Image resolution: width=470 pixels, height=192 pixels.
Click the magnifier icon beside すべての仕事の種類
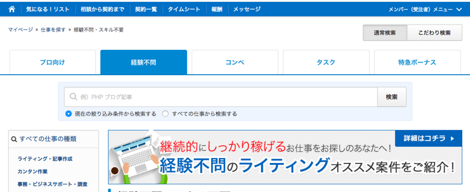pos(13,139)
